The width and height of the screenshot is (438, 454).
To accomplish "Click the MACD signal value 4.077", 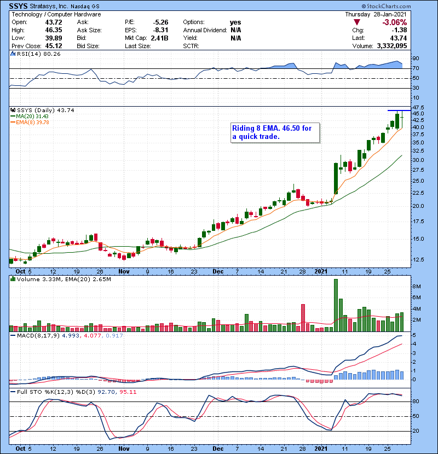I will 93,336.
